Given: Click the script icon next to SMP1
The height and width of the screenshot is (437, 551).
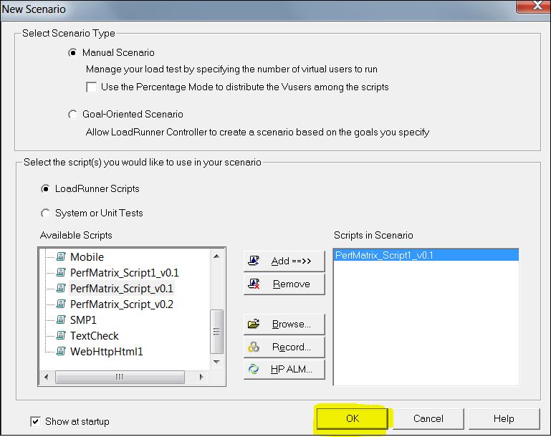Looking at the screenshot, I should click(61, 320).
